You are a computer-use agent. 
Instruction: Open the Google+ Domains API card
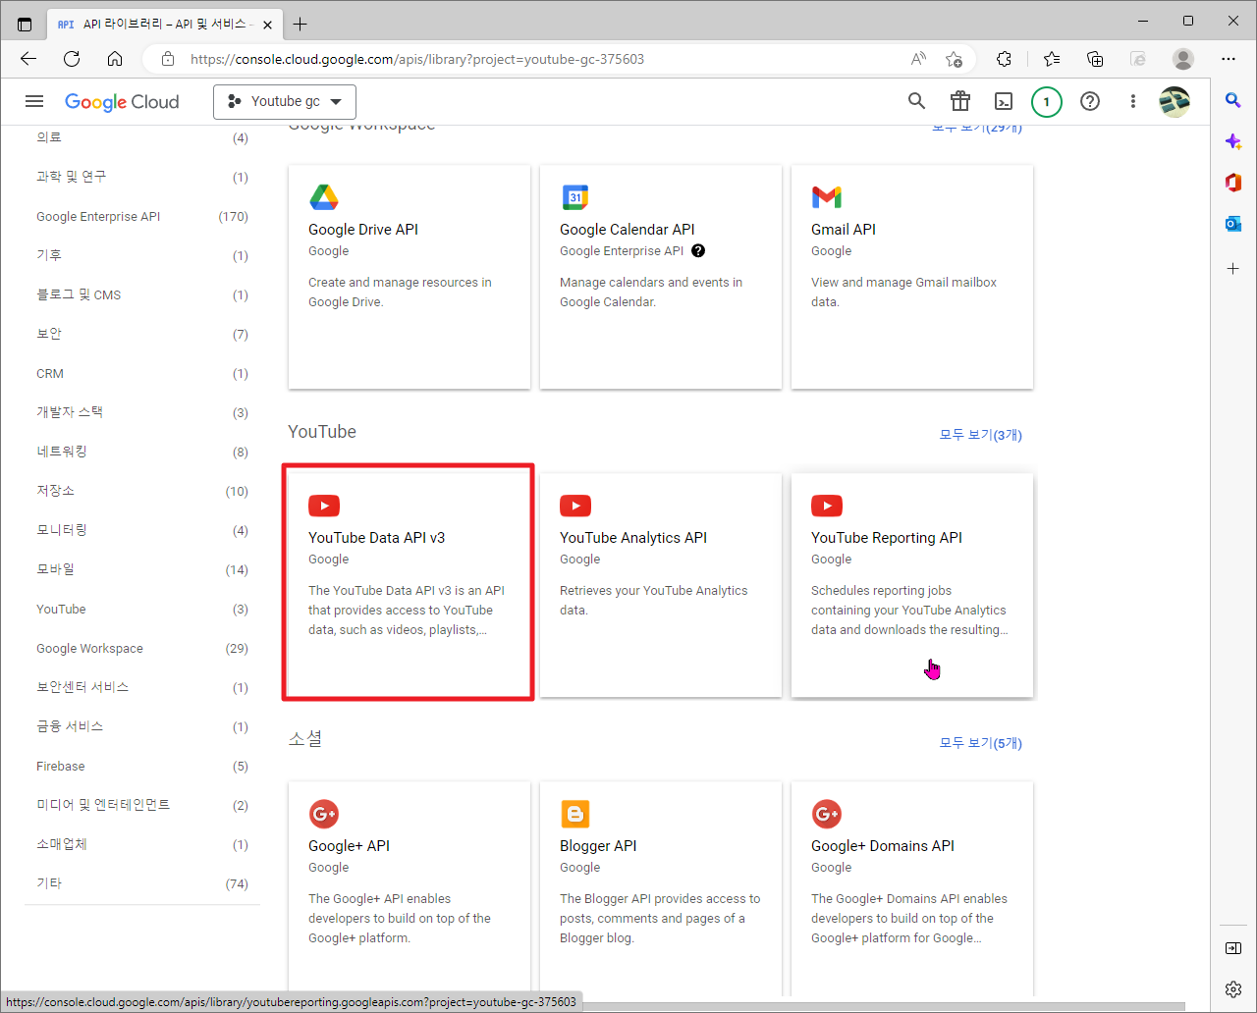pos(912,886)
